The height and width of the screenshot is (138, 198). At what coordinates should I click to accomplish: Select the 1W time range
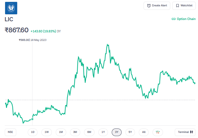click(x=46, y=132)
